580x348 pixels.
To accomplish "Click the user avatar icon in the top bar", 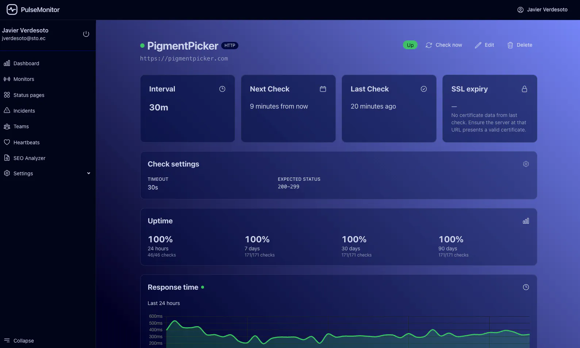I will 521,10.
